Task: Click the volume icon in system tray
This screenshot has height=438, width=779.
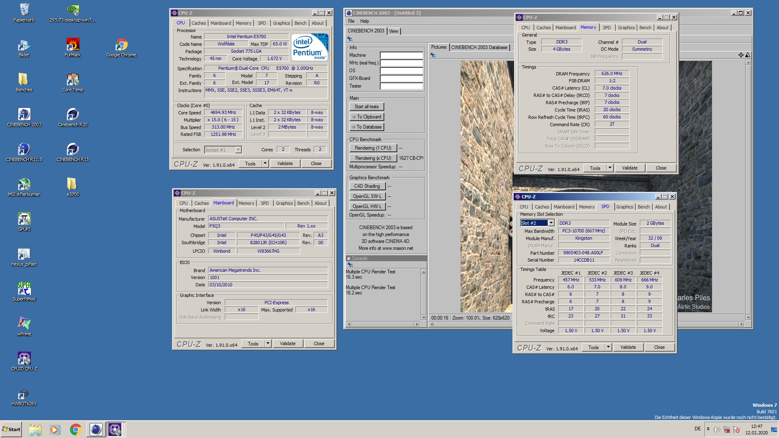Action: pyautogui.click(x=717, y=429)
